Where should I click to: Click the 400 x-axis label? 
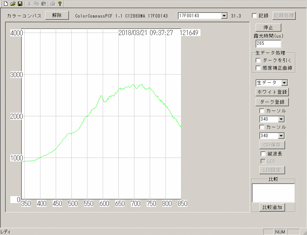(42, 203)
